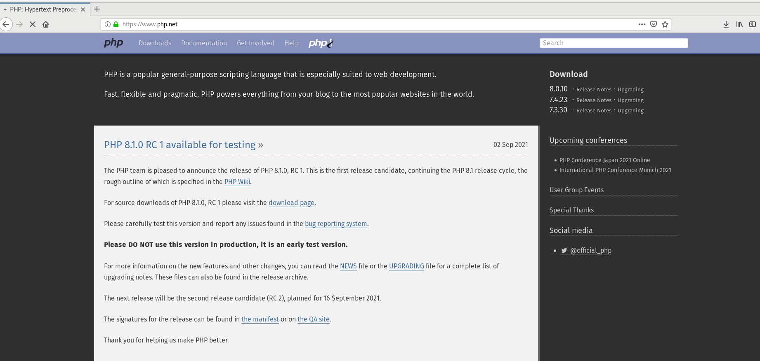Open Upgrading guide for 7.4.23
760x361 pixels.
click(x=630, y=100)
